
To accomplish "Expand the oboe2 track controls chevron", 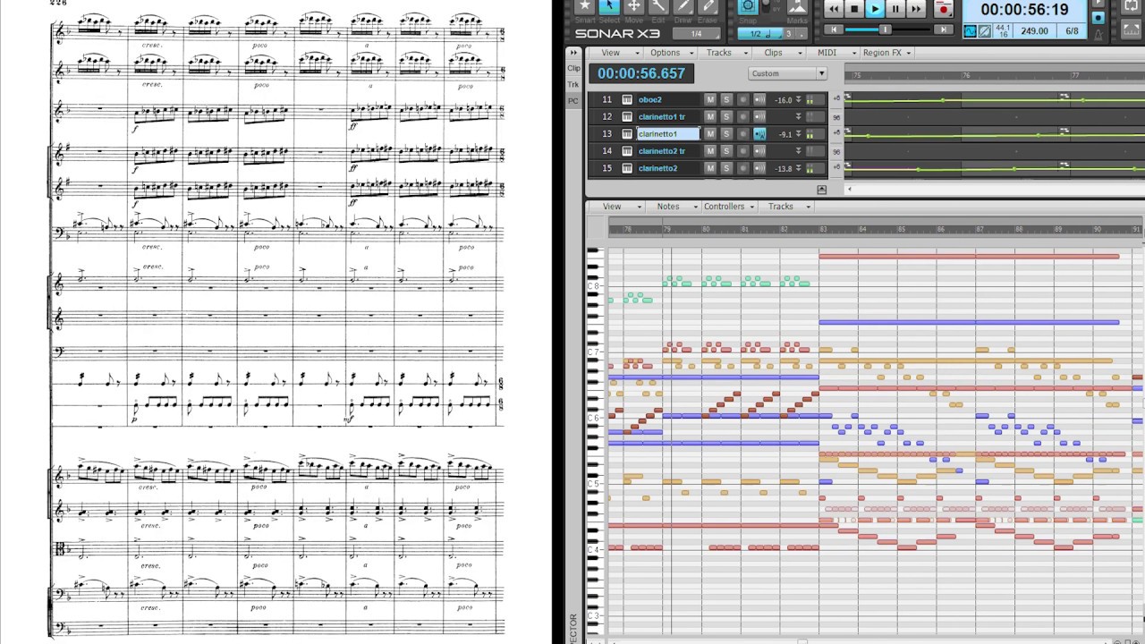I will (798, 99).
